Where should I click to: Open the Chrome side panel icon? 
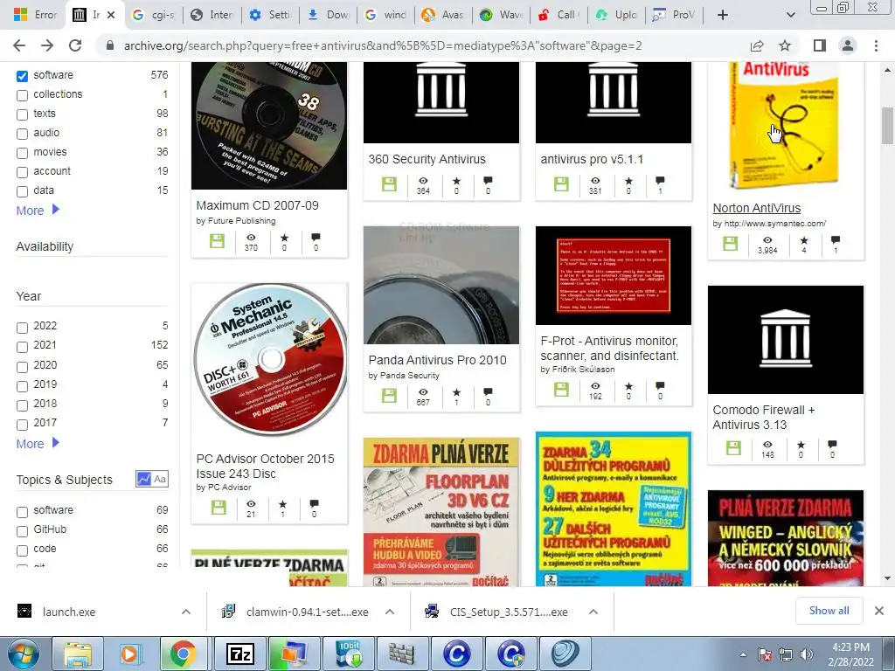tap(820, 45)
